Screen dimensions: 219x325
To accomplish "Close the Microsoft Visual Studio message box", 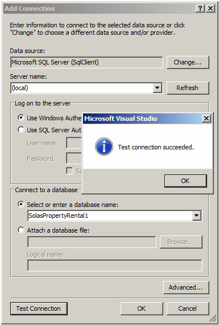I will (x=206, y=119).
